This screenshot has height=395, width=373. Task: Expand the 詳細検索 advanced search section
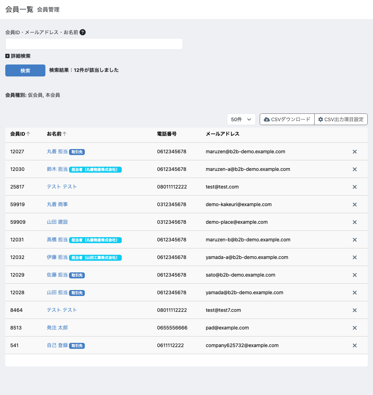point(18,56)
